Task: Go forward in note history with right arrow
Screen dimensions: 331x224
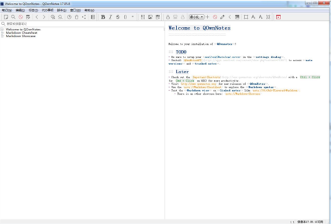Action: coord(44,17)
